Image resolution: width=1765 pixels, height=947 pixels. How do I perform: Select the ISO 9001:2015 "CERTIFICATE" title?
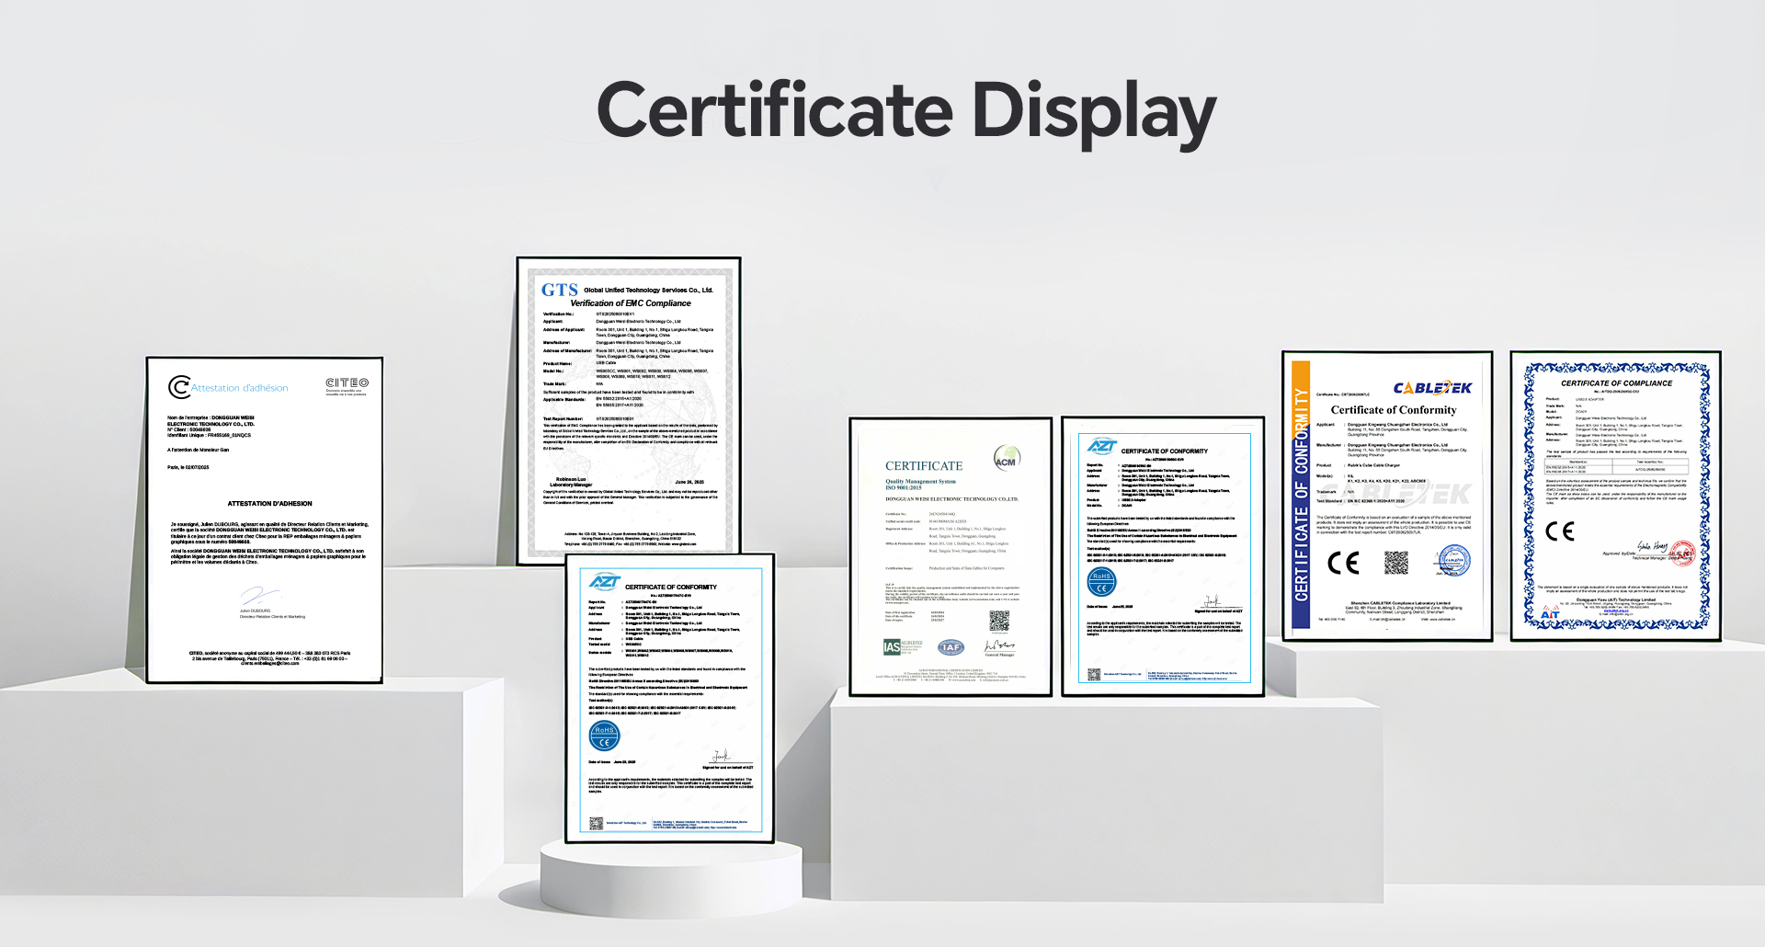click(924, 466)
